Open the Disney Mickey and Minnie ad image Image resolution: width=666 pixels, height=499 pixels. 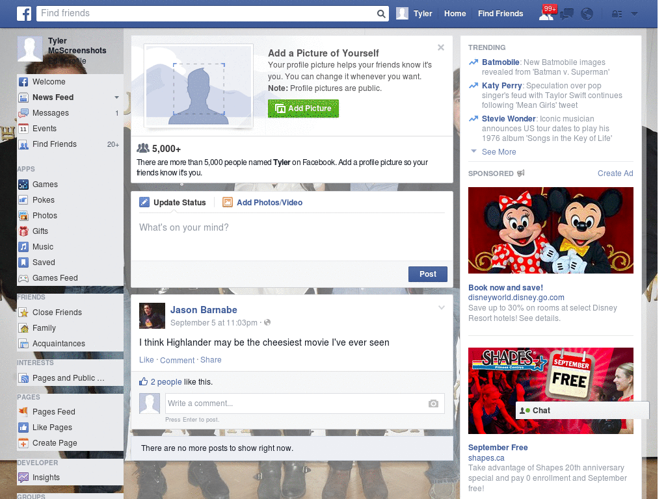[x=550, y=231]
